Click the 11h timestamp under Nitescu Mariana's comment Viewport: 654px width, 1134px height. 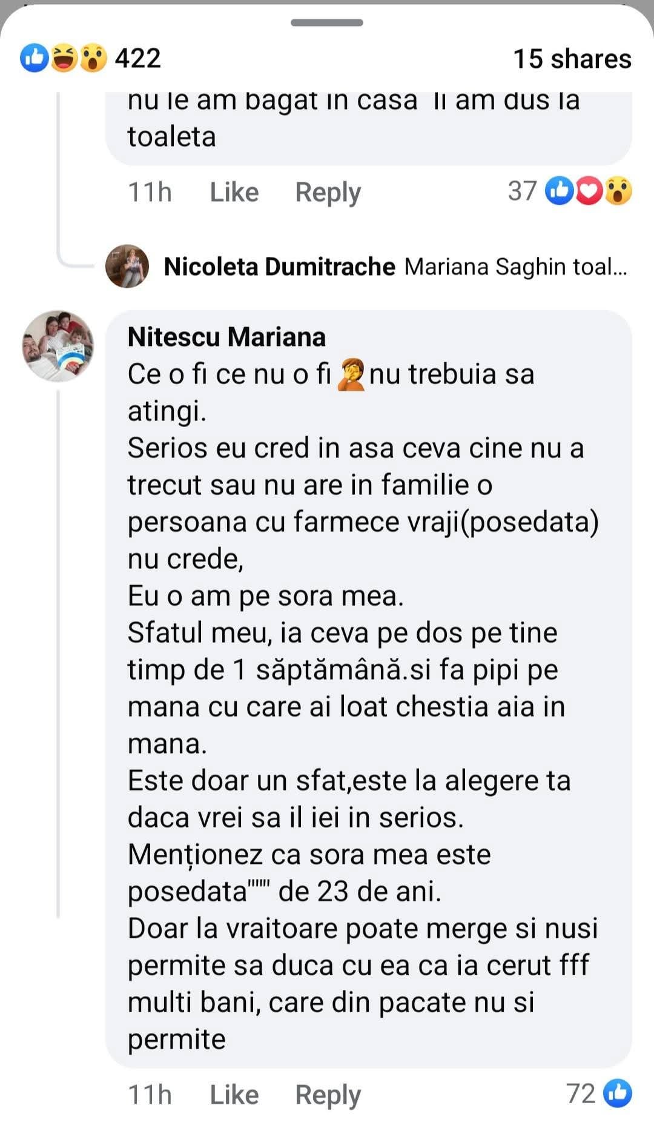pos(150,1095)
